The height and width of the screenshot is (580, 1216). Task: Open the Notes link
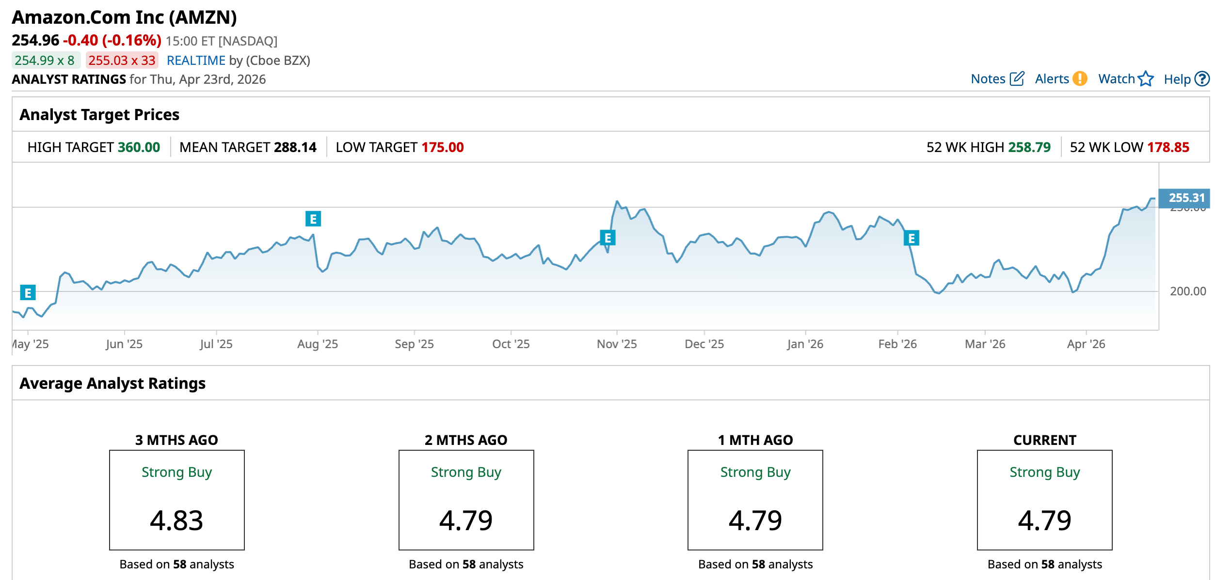tap(988, 79)
